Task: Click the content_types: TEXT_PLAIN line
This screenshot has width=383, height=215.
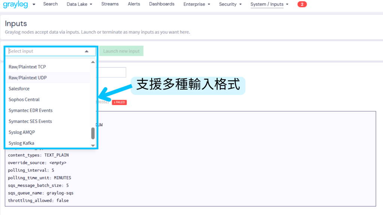Action: (x=39, y=155)
